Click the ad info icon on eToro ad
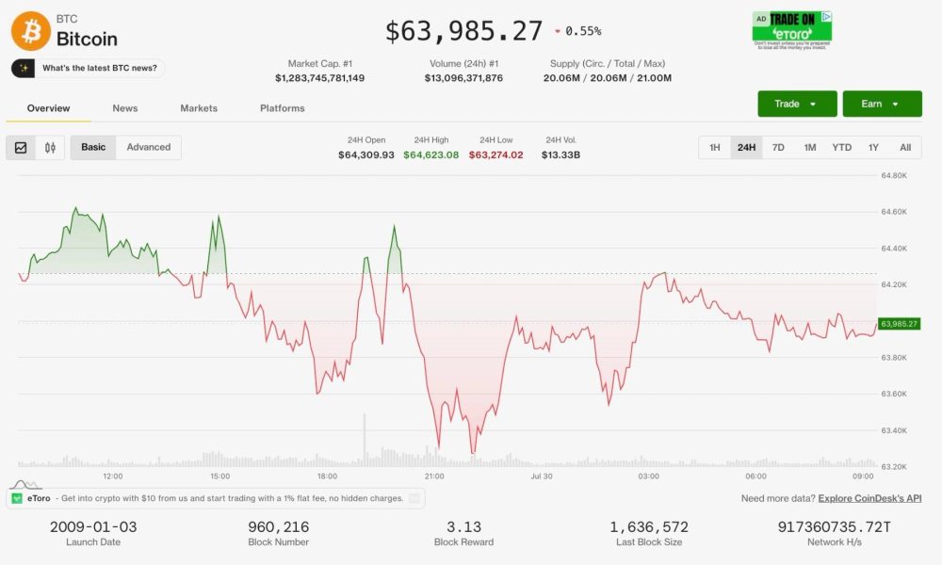The height and width of the screenshot is (565, 942). [x=827, y=17]
